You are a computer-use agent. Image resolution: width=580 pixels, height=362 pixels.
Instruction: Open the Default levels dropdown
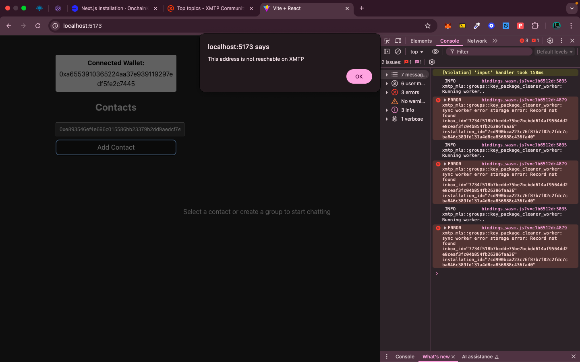click(554, 52)
